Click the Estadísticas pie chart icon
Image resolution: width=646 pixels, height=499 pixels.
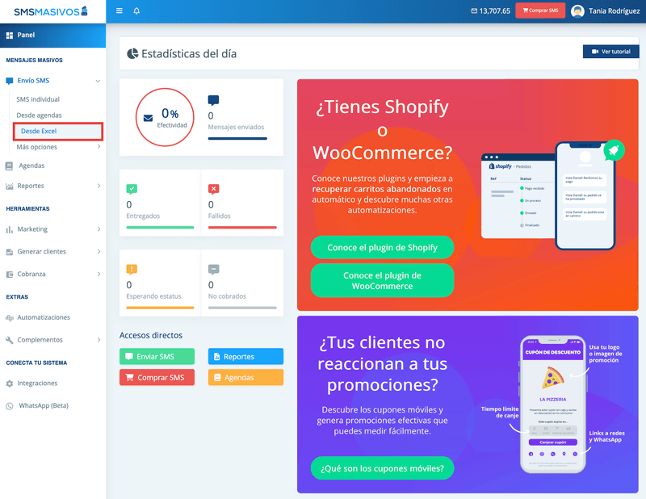tap(132, 53)
